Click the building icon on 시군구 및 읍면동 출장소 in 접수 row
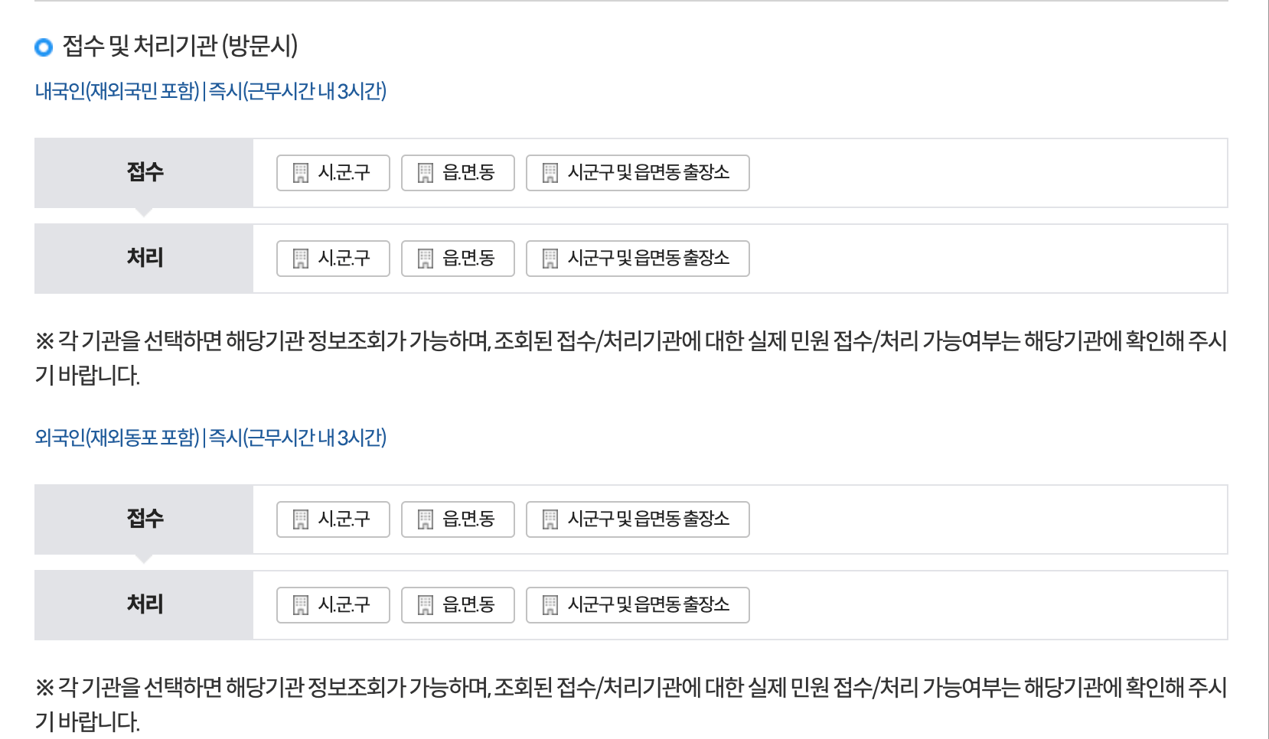This screenshot has height=739, width=1269. point(549,174)
